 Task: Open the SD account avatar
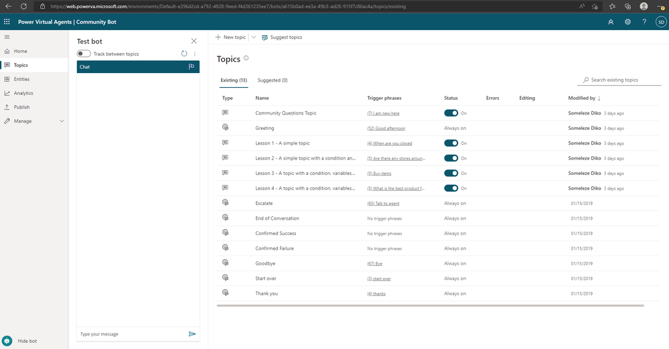tap(661, 21)
